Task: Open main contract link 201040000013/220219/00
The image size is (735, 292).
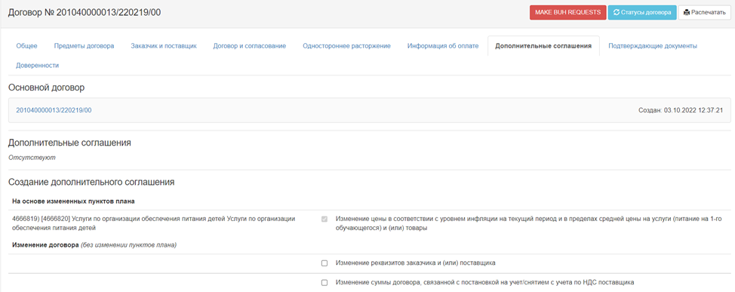Action: [x=54, y=110]
